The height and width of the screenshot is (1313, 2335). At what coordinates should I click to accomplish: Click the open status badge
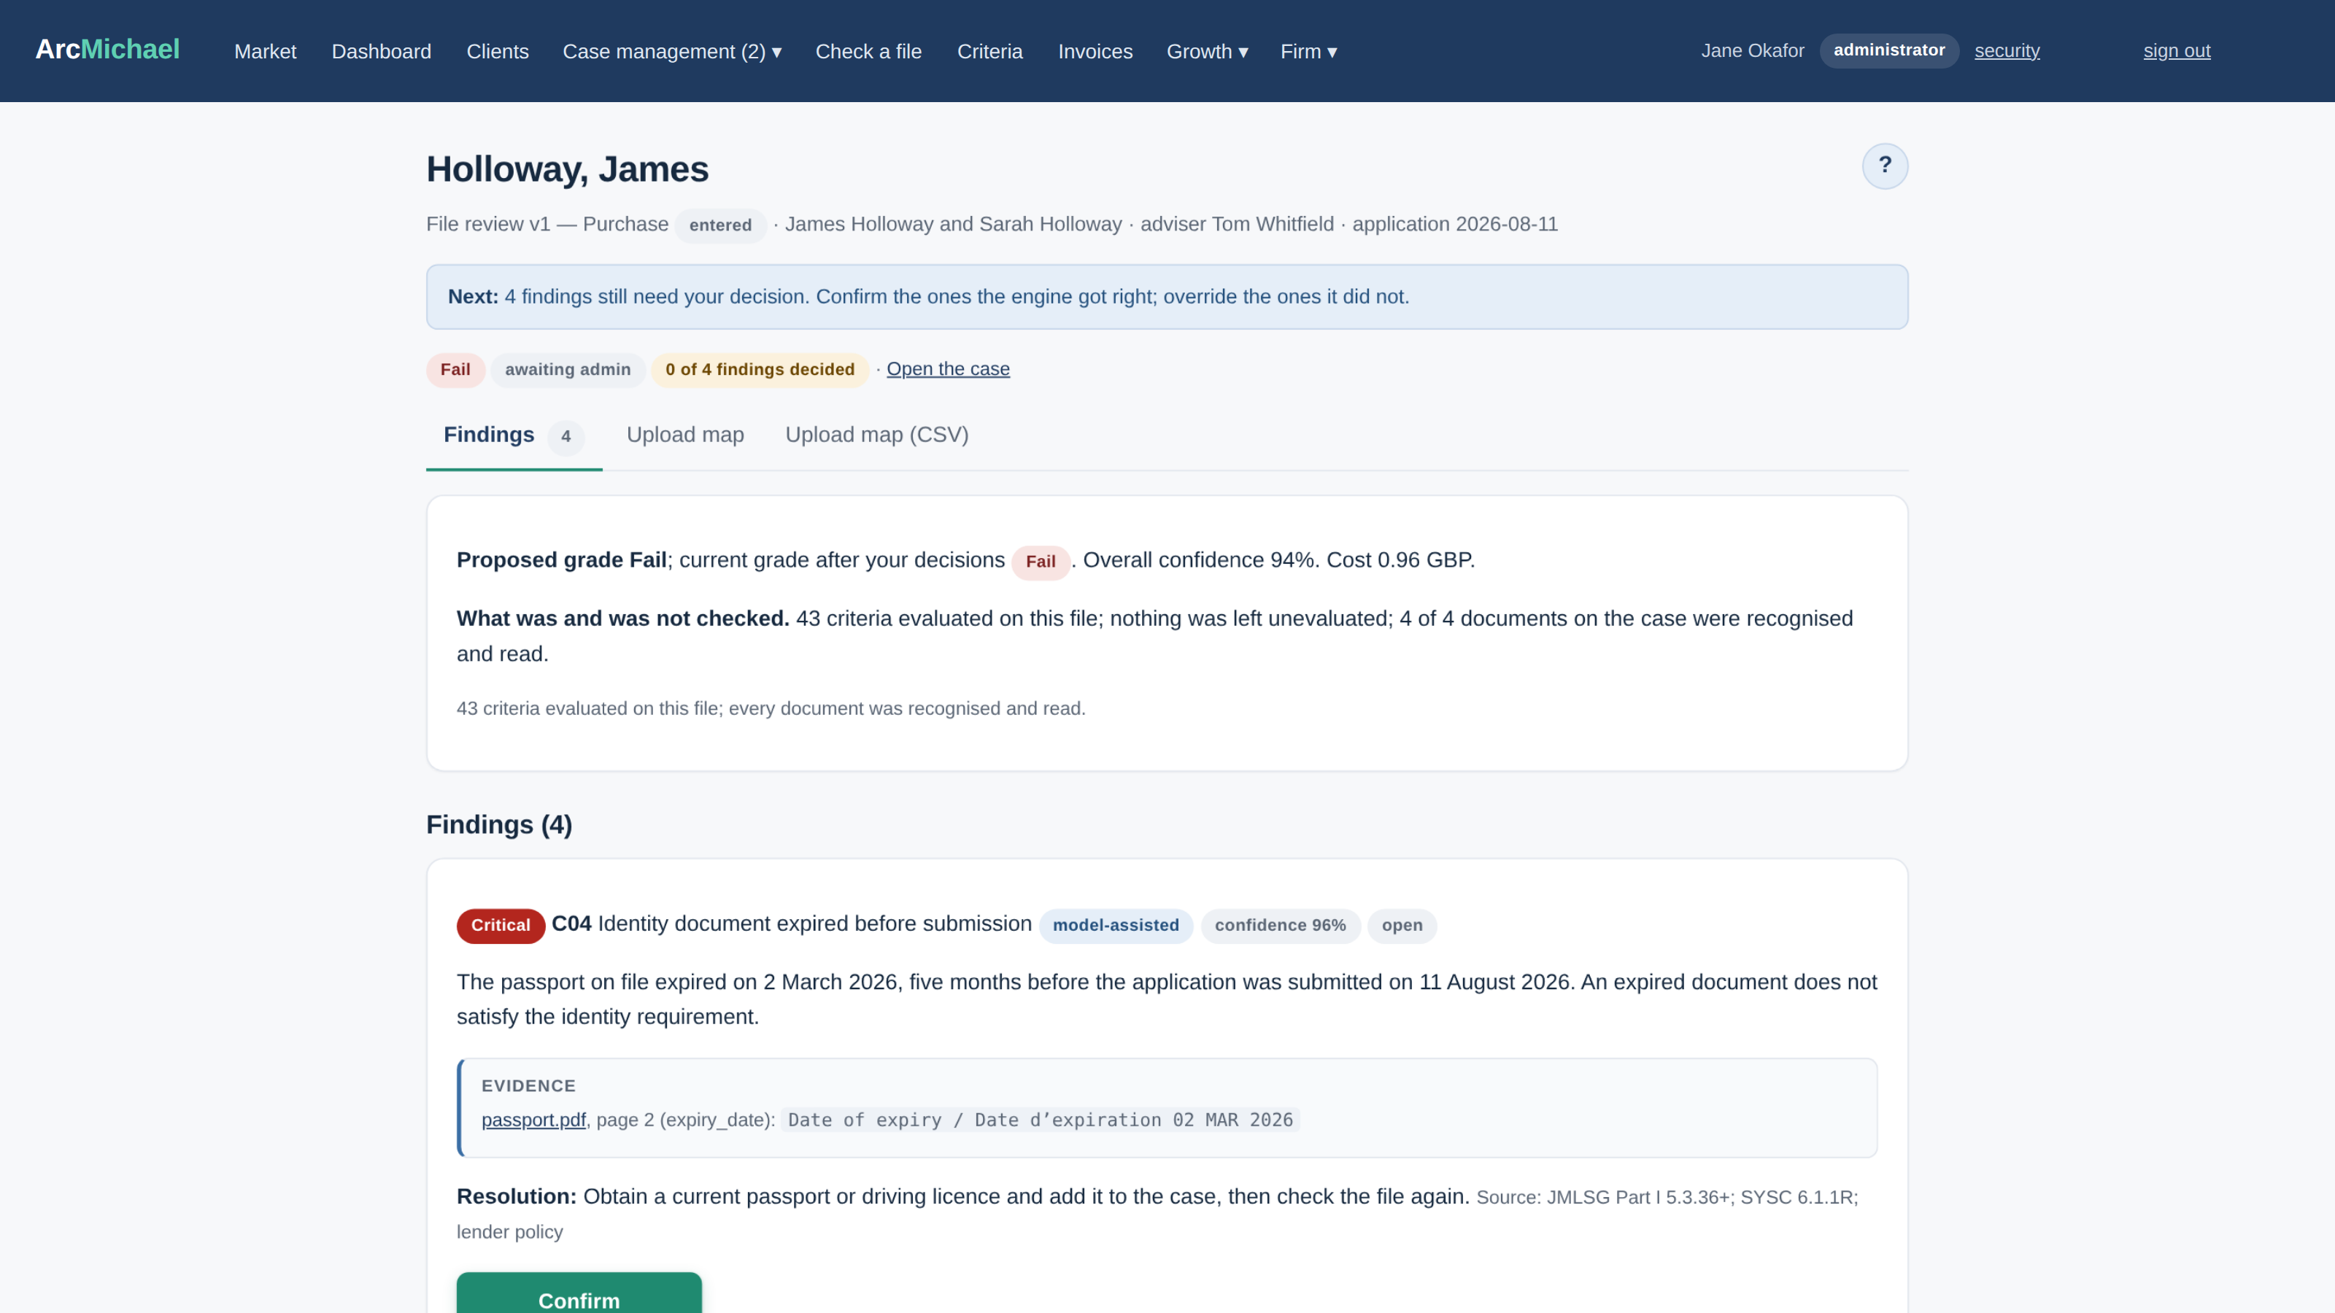pyautogui.click(x=1401, y=925)
